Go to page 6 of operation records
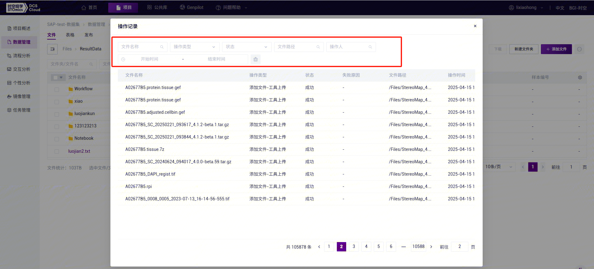Image resolution: width=594 pixels, height=269 pixels. (x=391, y=246)
